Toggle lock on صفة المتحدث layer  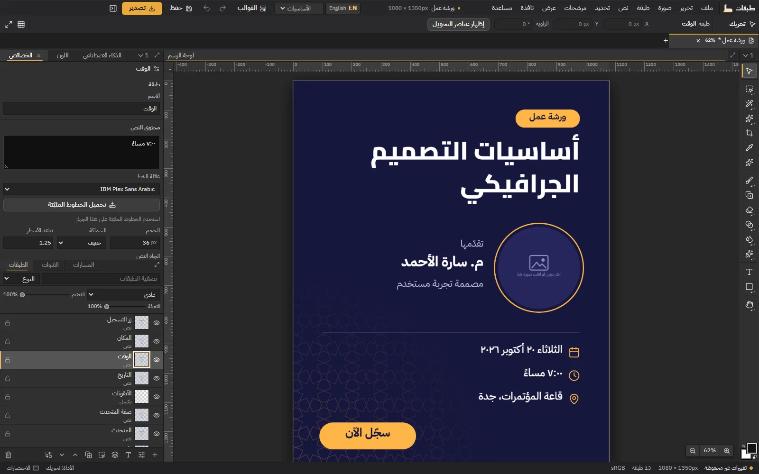[x=8, y=415]
